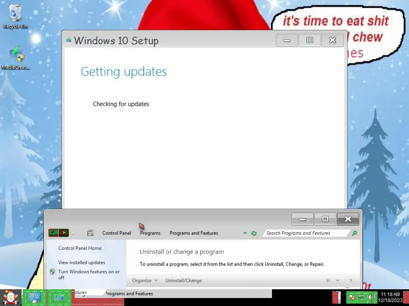Image resolution: width=409 pixels, height=306 pixels.
Task: Click the Uninstall/Change toolbar button
Action: pyautogui.click(x=183, y=280)
